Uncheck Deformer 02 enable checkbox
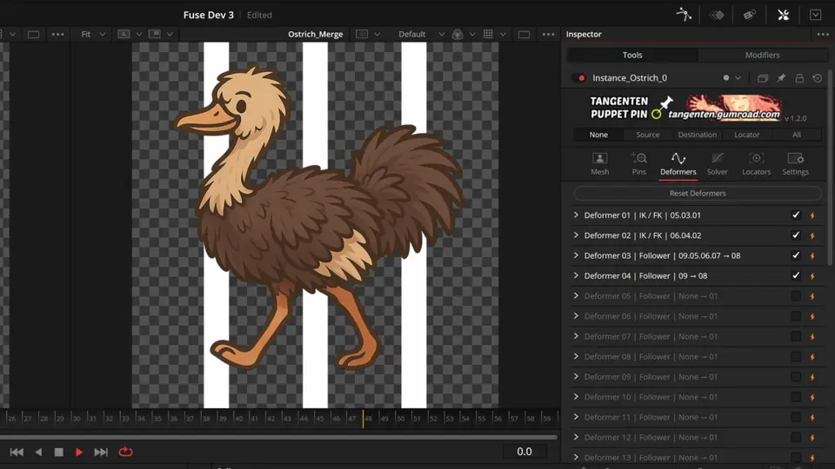Screen dimensions: 835x469 pyautogui.click(x=796, y=235)
